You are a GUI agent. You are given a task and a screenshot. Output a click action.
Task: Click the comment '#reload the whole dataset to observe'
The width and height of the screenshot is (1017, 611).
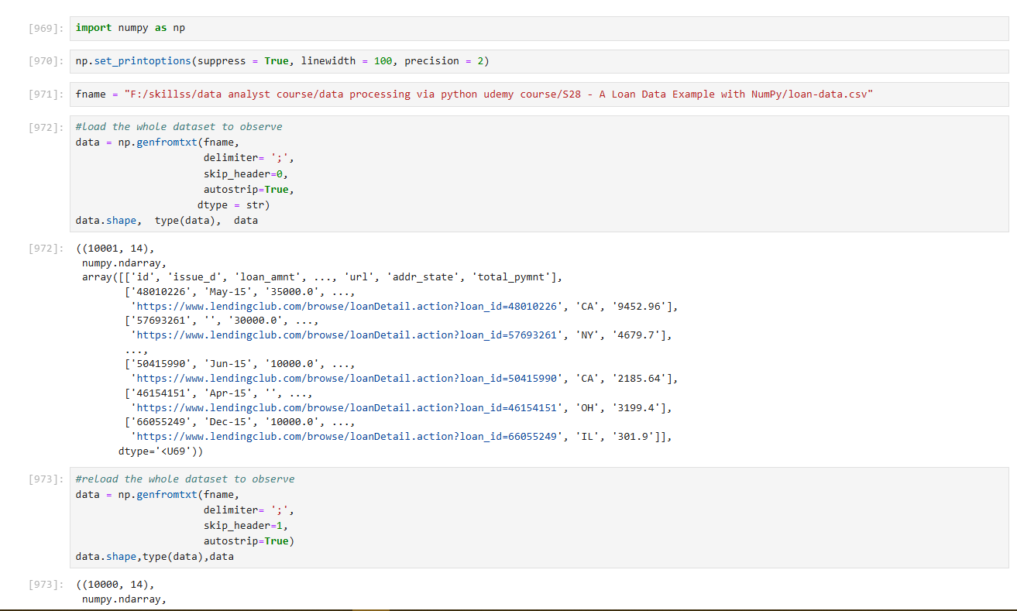click(x=185, y=479)
